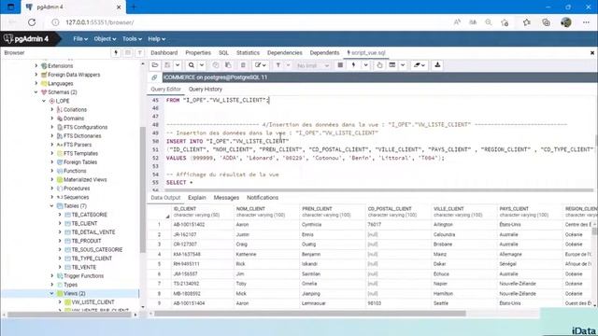Open the File menu
The image size is (598, 336).
[80, 39]
